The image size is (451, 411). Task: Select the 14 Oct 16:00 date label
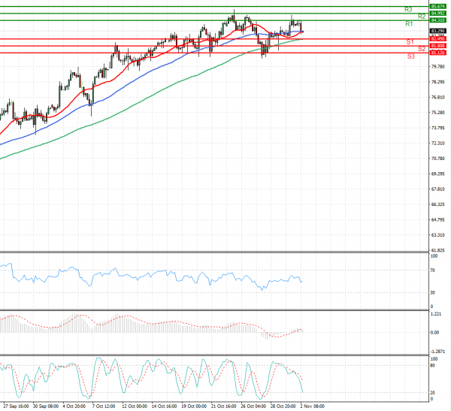click(x=164, y=406)
